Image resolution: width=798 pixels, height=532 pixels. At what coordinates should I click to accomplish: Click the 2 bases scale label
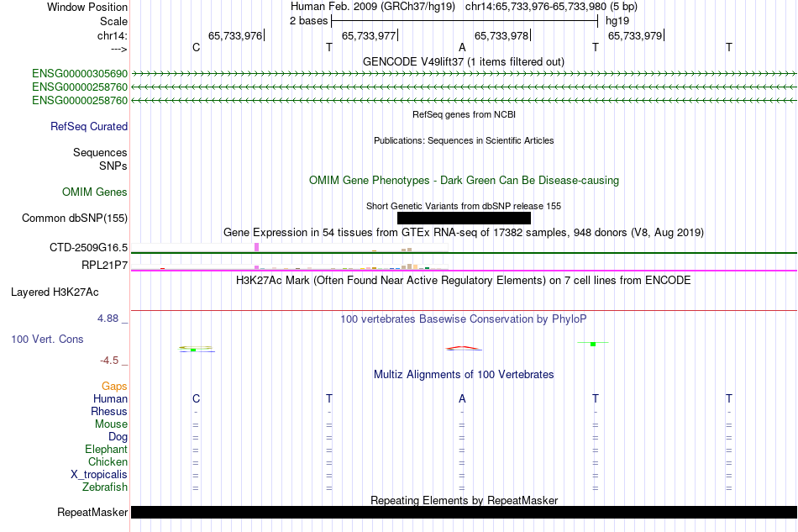pyautogui.click(x=309, y=21)
